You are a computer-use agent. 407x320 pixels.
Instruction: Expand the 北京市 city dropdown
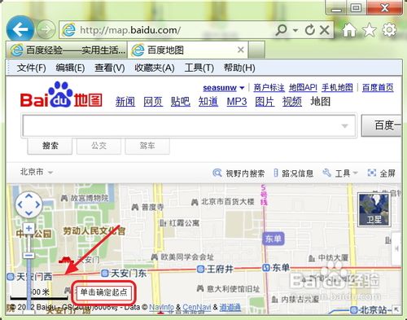37,172
